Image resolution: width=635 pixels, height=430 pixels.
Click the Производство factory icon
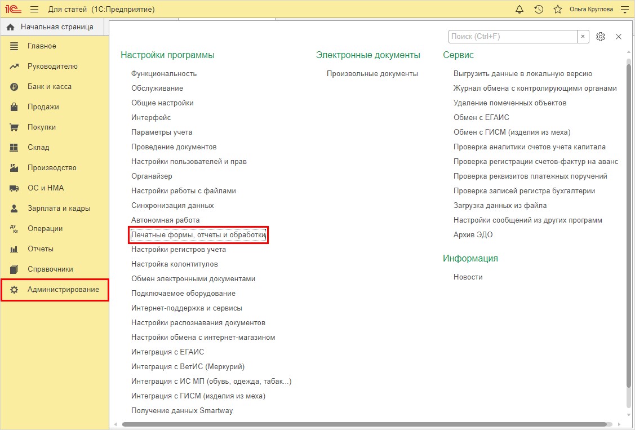14,167
